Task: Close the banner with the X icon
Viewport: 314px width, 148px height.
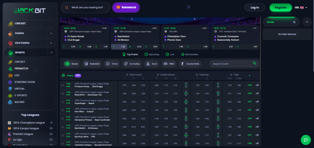Action: coord(189,7)
